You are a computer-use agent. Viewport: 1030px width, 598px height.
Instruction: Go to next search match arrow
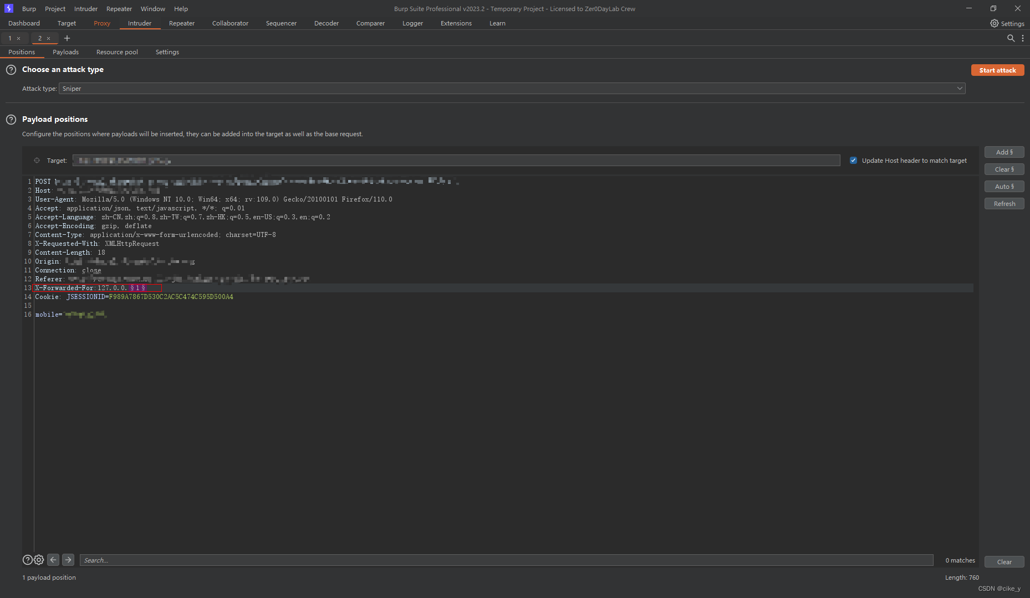pyautogui.click(x=68, y=560)
